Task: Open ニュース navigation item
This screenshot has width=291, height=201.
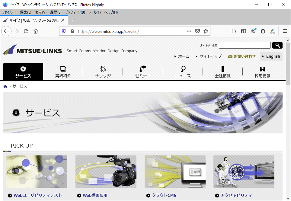Action: 183,72
